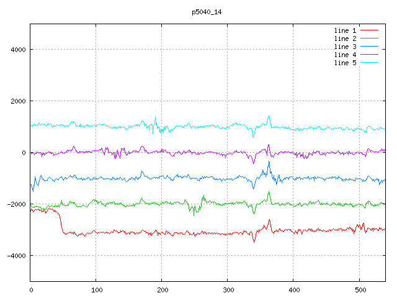Image resolution: width=397 pixels, height=298 pixels.
Task: Click the green sample next to line 2
Action: pyautogui.click(x=369, y=38)
